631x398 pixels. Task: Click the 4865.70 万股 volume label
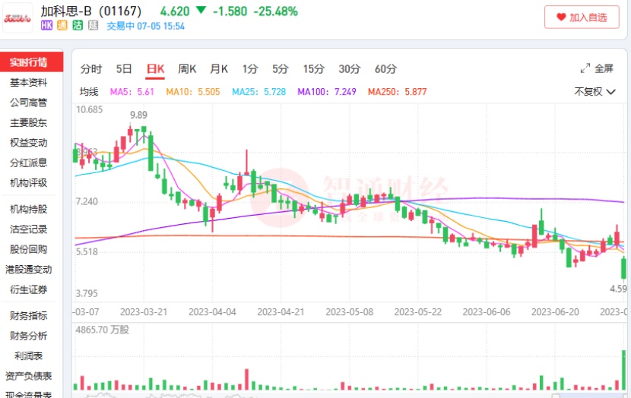click(x=102, y=330)
